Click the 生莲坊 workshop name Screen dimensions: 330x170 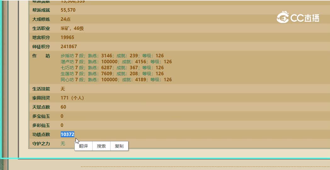coord(67,73)
